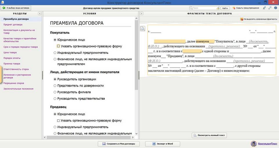The height and width of the screenshot is (148, 279).
Task: Open help via the blue question mark icon
Action: click(x=275, y=8)
